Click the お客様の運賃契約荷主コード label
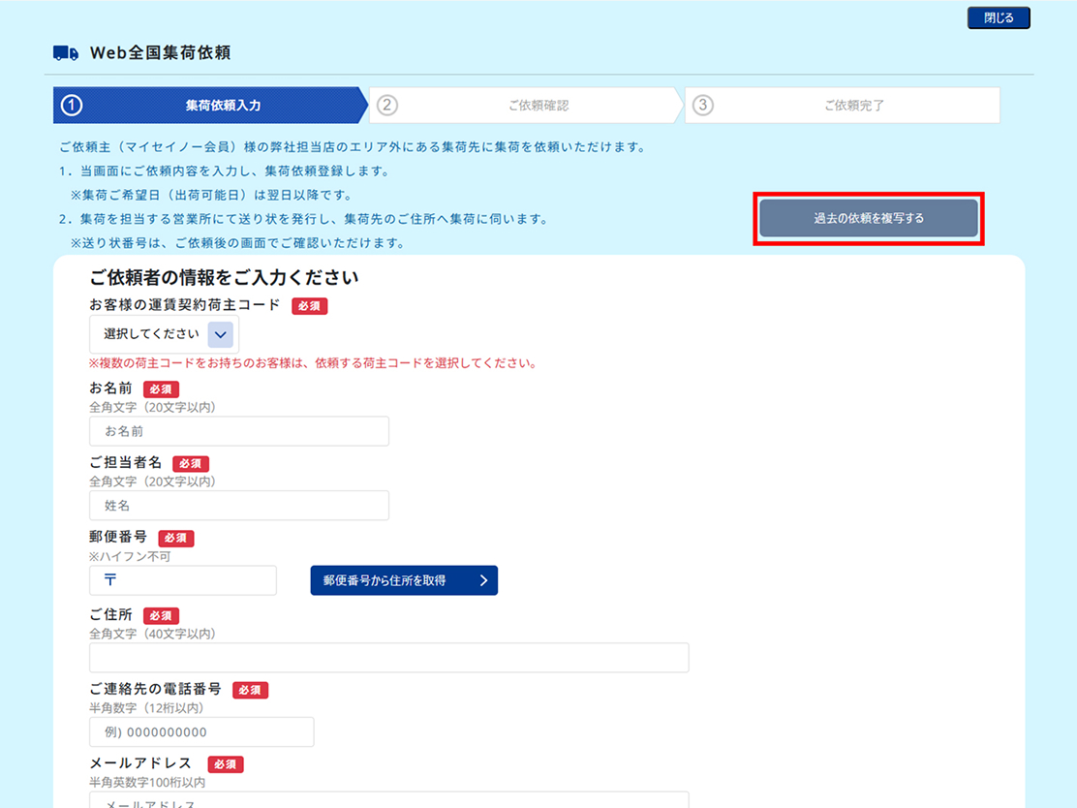 (185, 305)
